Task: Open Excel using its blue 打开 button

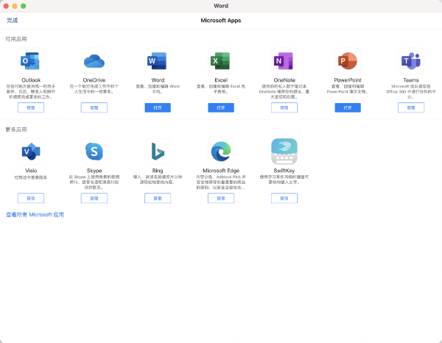Action: click(x=221, y=107)
